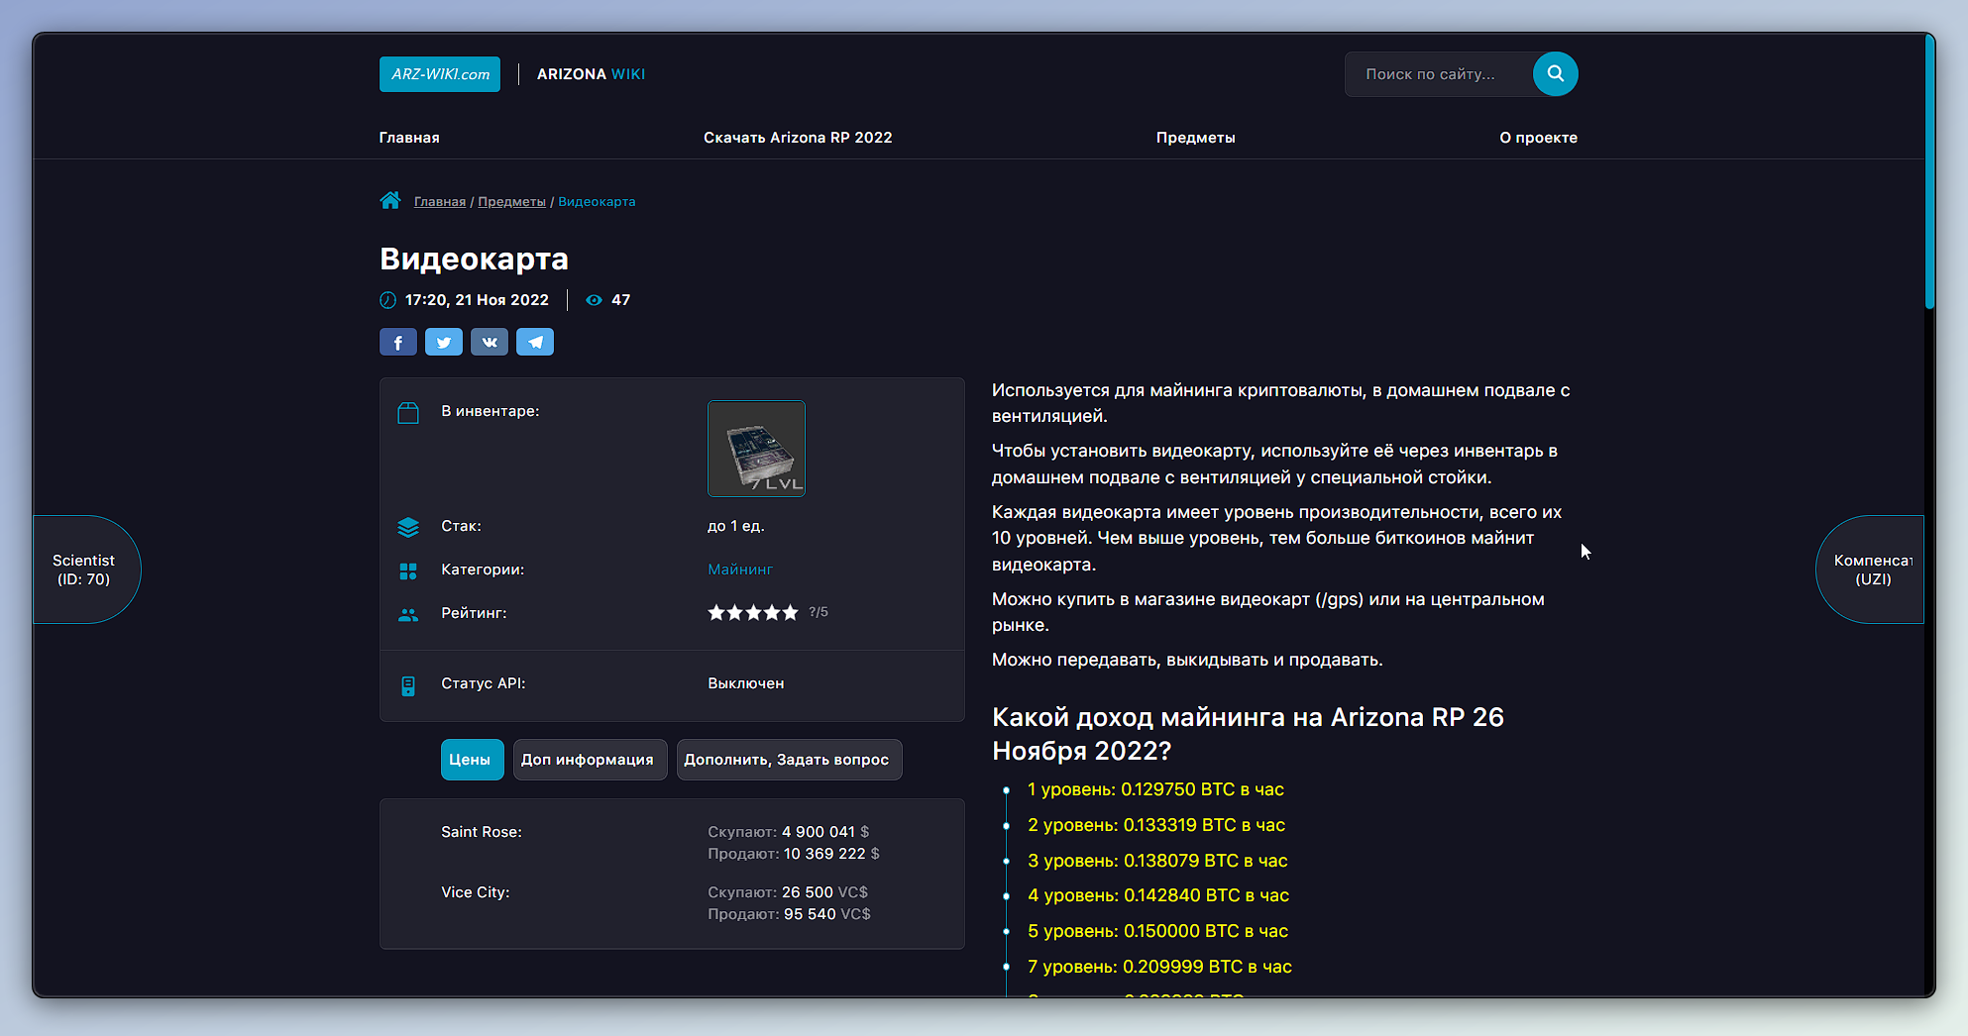Click the stack layers icon

408,527
